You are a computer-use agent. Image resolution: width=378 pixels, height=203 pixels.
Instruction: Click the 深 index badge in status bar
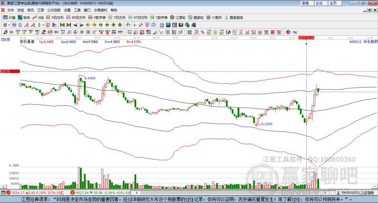73,193
